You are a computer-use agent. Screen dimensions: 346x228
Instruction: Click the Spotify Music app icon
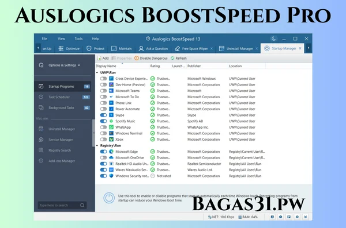111,121
